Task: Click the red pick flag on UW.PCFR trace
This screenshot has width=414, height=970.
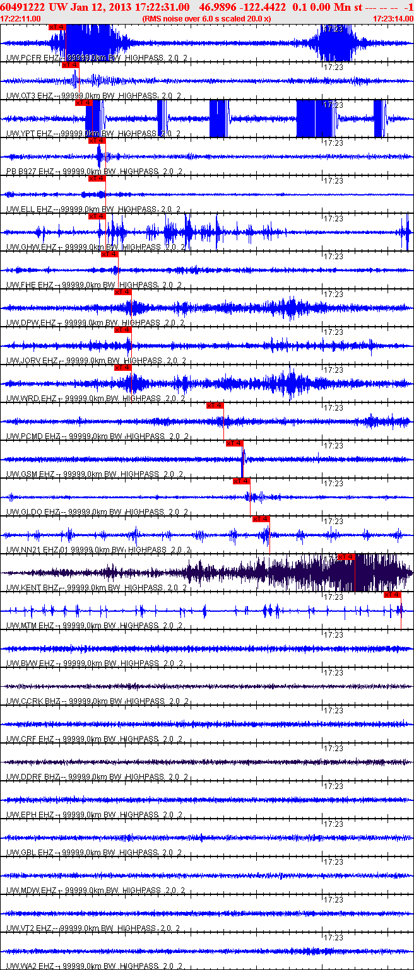Action: (57, 27)
